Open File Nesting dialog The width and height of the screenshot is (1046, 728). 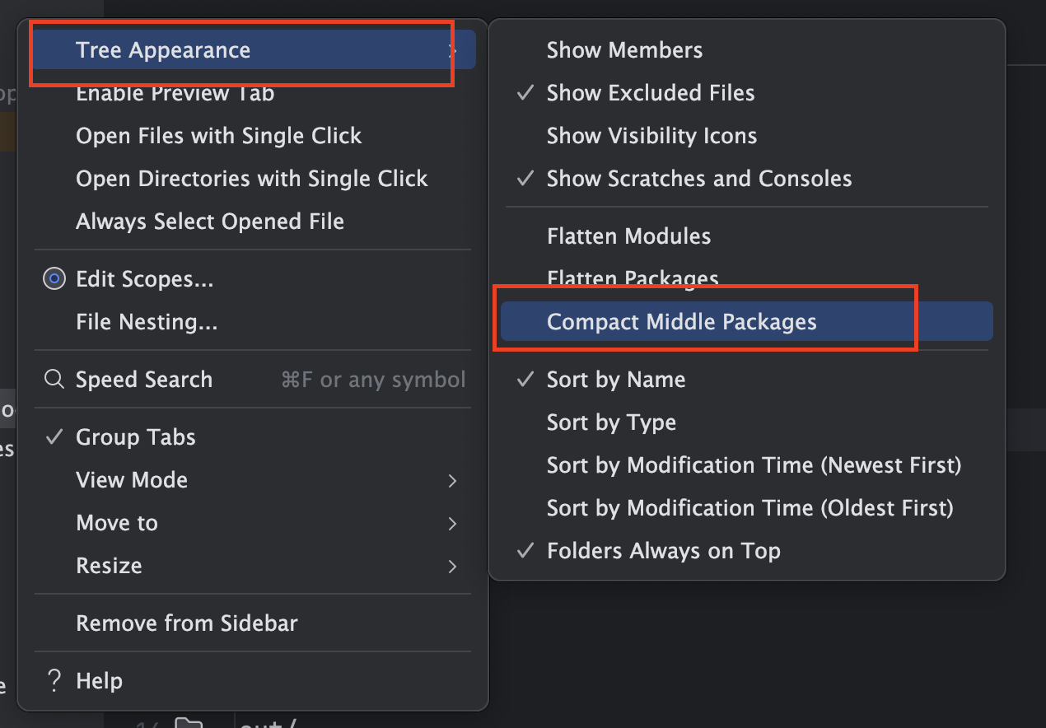pos(147,322)
